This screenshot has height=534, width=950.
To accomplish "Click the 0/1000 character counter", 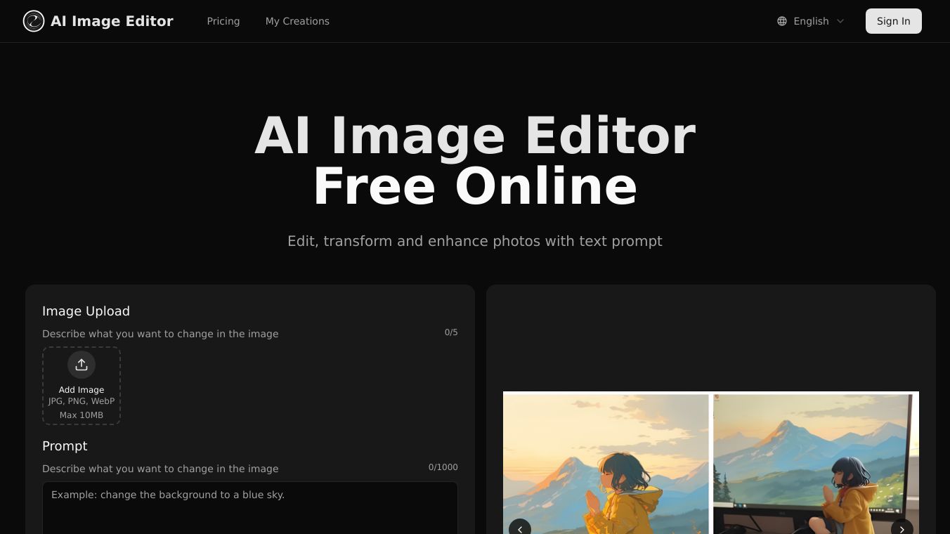I will click(x=443, y=467).
